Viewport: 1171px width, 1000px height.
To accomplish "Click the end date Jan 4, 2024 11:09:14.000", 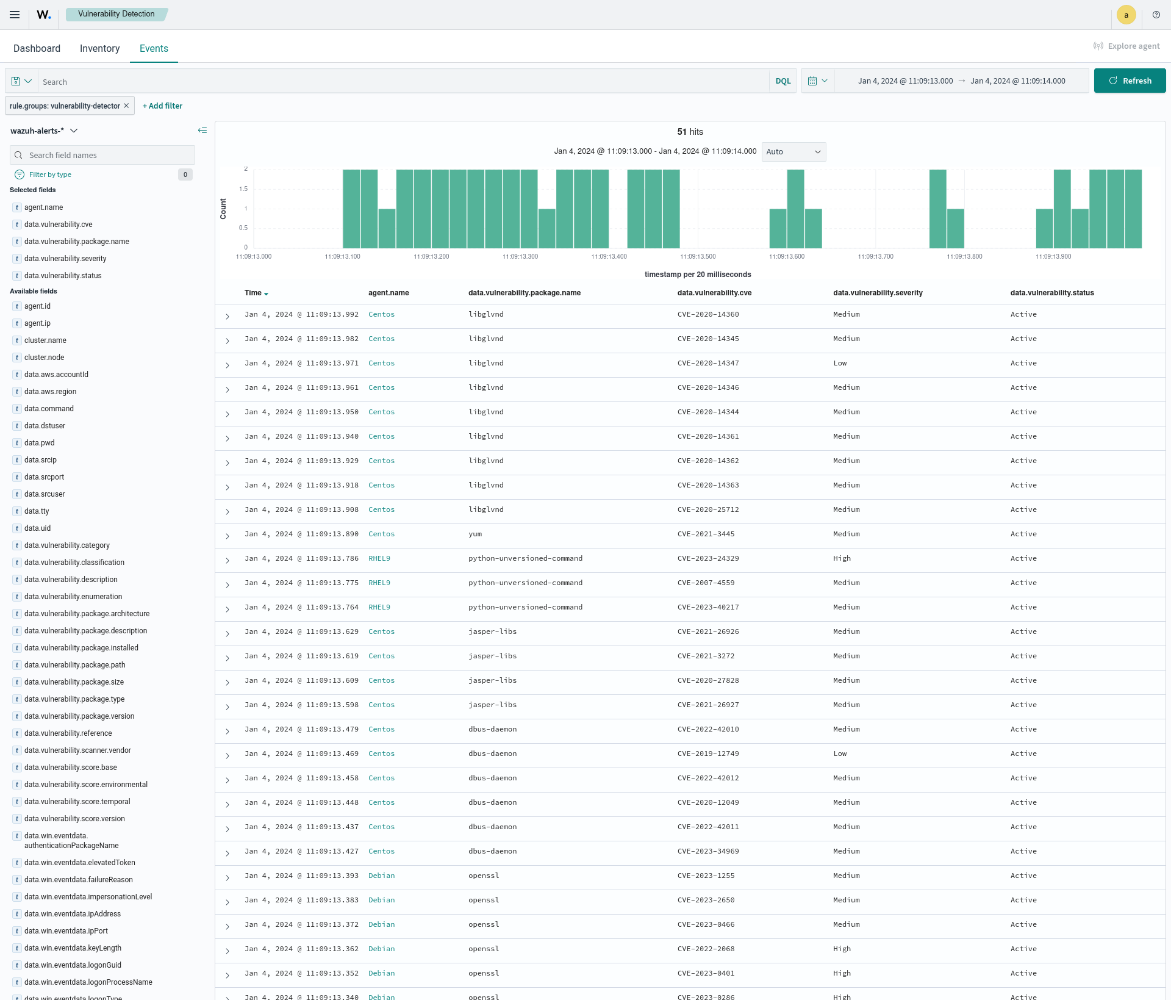I will (1018, 81).
